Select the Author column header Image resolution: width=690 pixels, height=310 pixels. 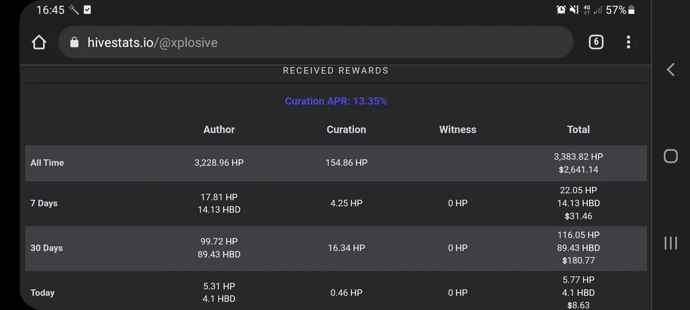[x=219, y=130]
